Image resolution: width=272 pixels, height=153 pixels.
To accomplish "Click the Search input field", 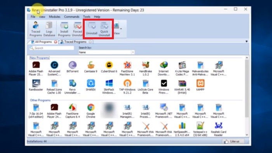I will 52,48.
